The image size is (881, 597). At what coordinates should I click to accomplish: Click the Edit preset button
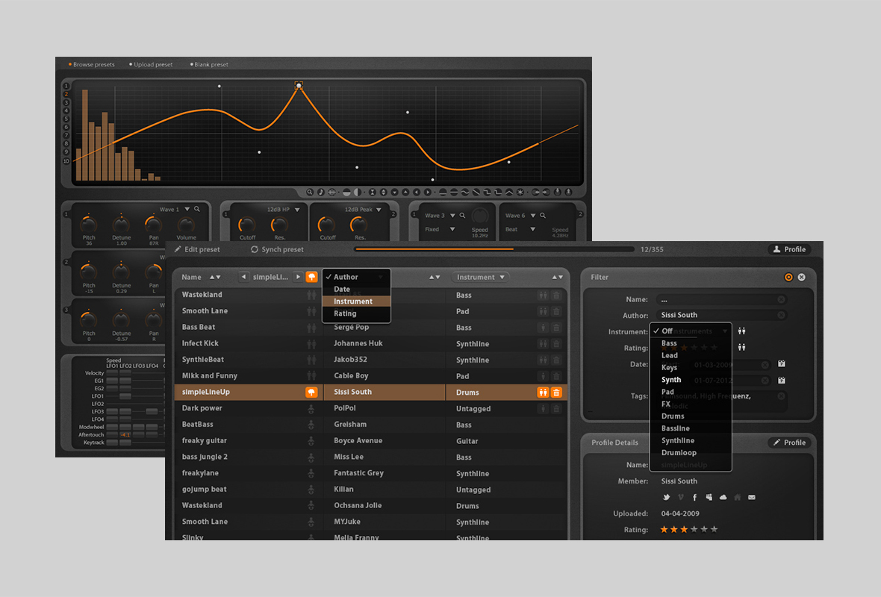[196, 249]
